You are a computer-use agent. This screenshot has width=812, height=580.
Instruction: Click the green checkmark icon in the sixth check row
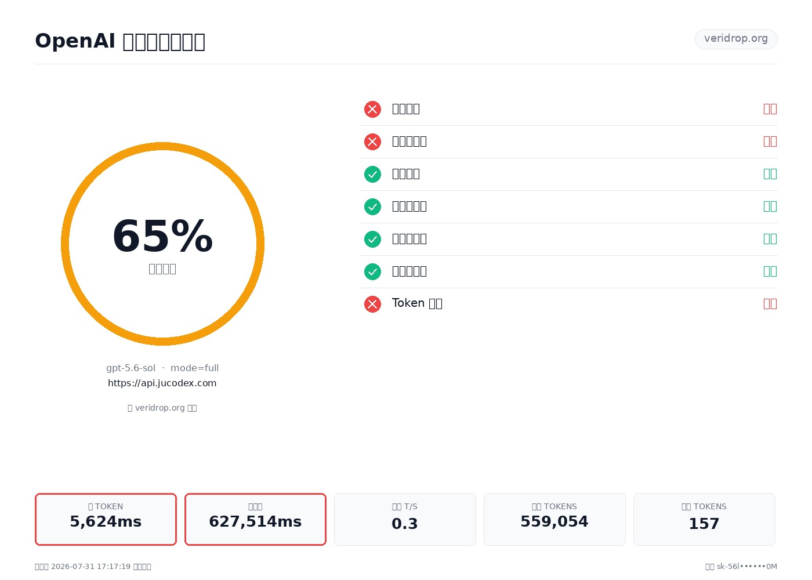coord(372,271)
